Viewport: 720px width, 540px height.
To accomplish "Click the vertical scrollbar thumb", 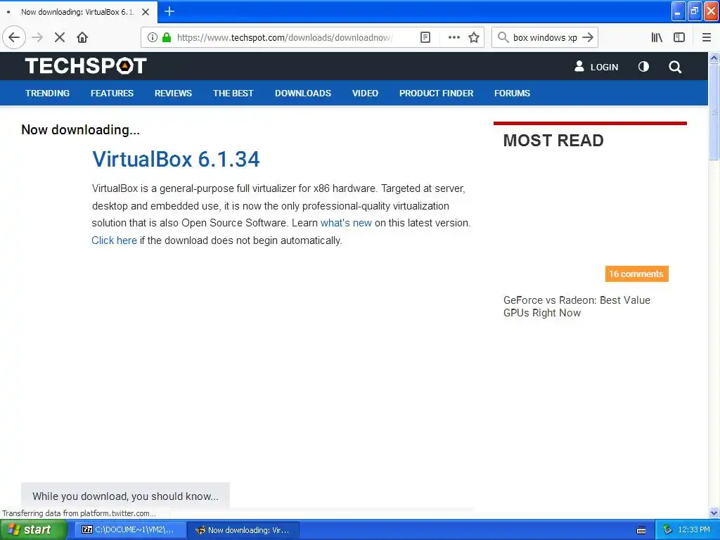I will point(714,112).
